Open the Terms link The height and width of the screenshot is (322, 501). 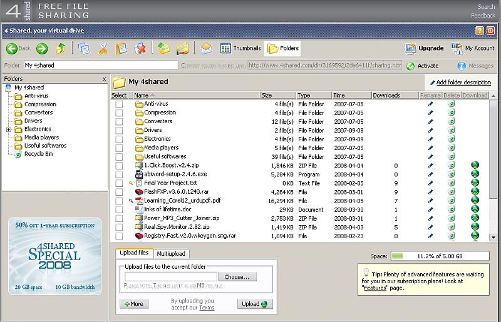[x=207, y=308]
